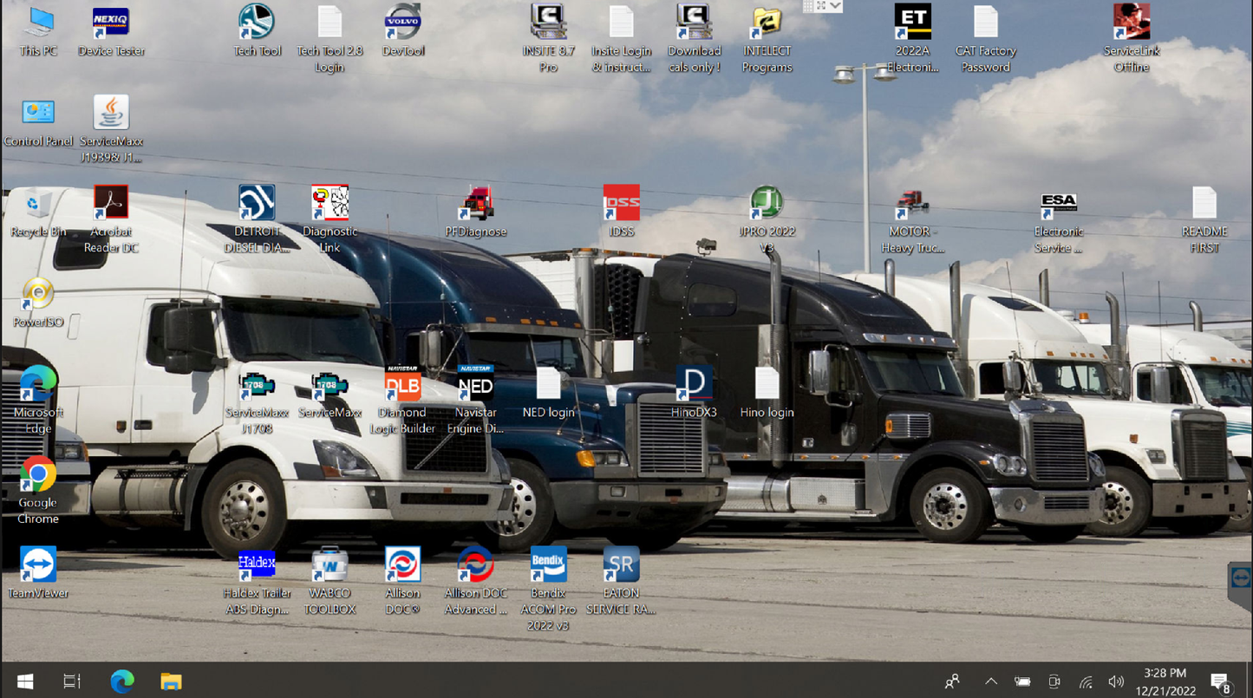Viewport: 1253px width, 698px height.
Task: Open the Wi-Fi network tray icon
Action: (x=1086, y=682)
